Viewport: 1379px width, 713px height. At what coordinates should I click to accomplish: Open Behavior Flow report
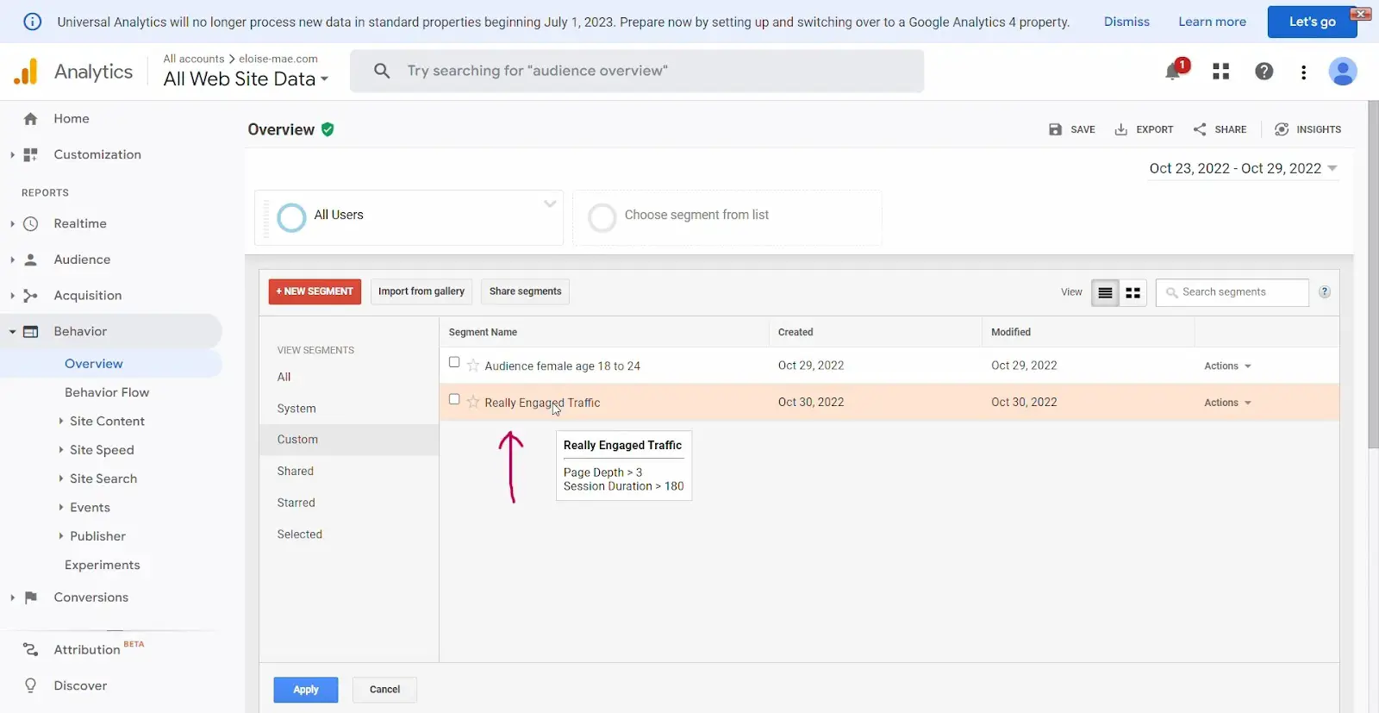[107, 392]
